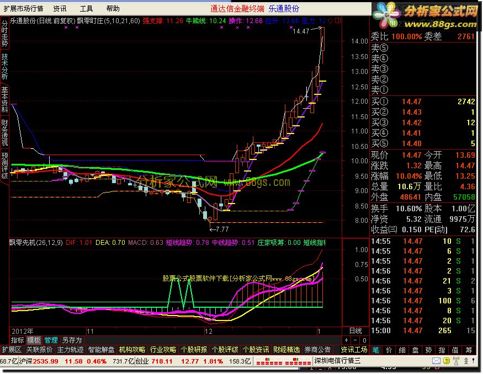Click the 涨幅 value 10.04%
The height and width of the screenshot is (374, 483).
coord(409,176)
